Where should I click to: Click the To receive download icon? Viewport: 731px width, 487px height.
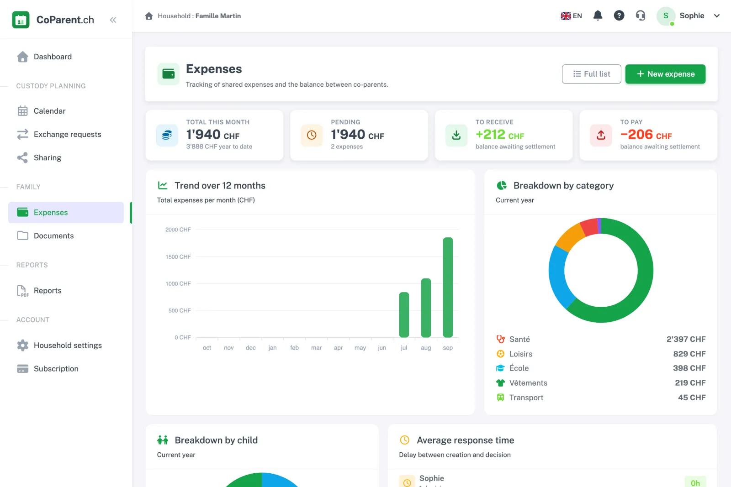(456, 135)
